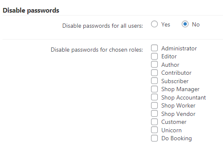Toggle the Subscriber checkbox
This screenshot has width=223, height=152.
(154, 81)
